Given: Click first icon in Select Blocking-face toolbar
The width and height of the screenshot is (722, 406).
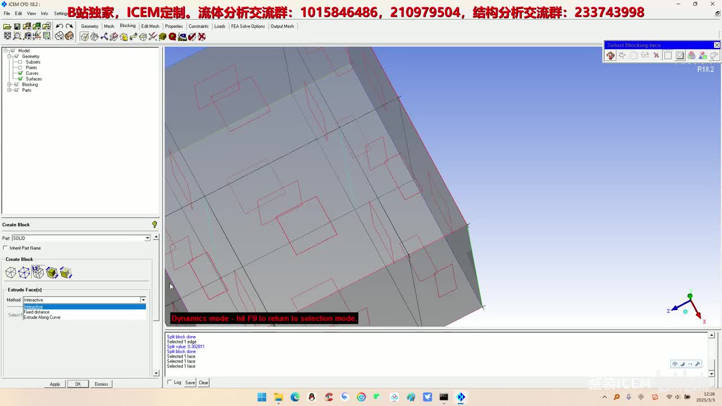Looking at the screenshot, I should click(610, 55).
